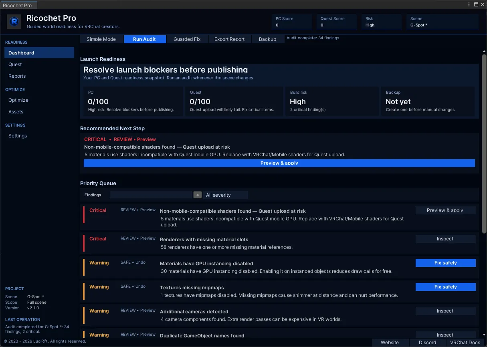Click the Risk High header box
This screenshot has width=487, height=347.
coord(382,22)
